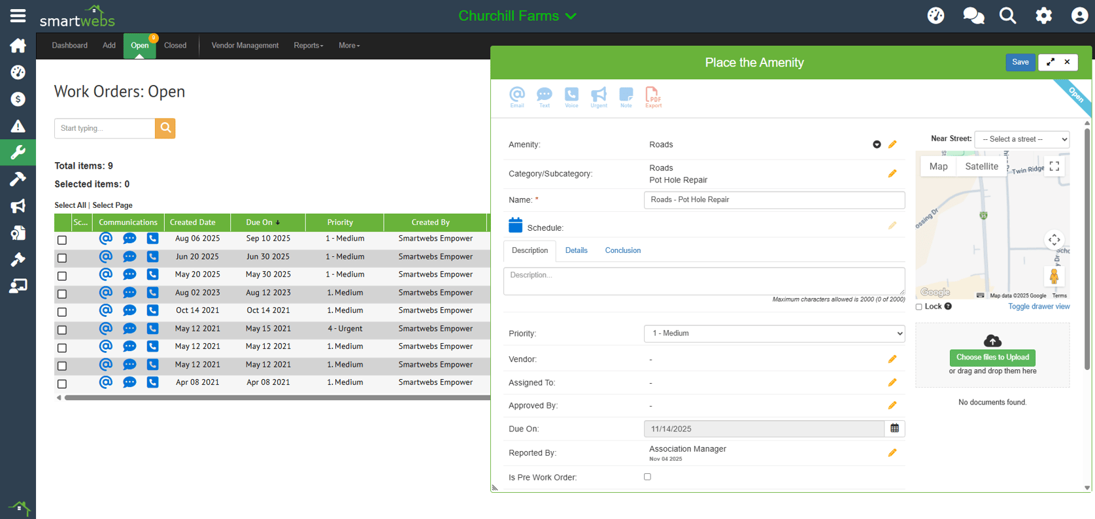The width and height of the screenshot is (1095, 519).
Task: Tick the Is Pre Work Order checkbox
Action: click(x=647, y=477)
